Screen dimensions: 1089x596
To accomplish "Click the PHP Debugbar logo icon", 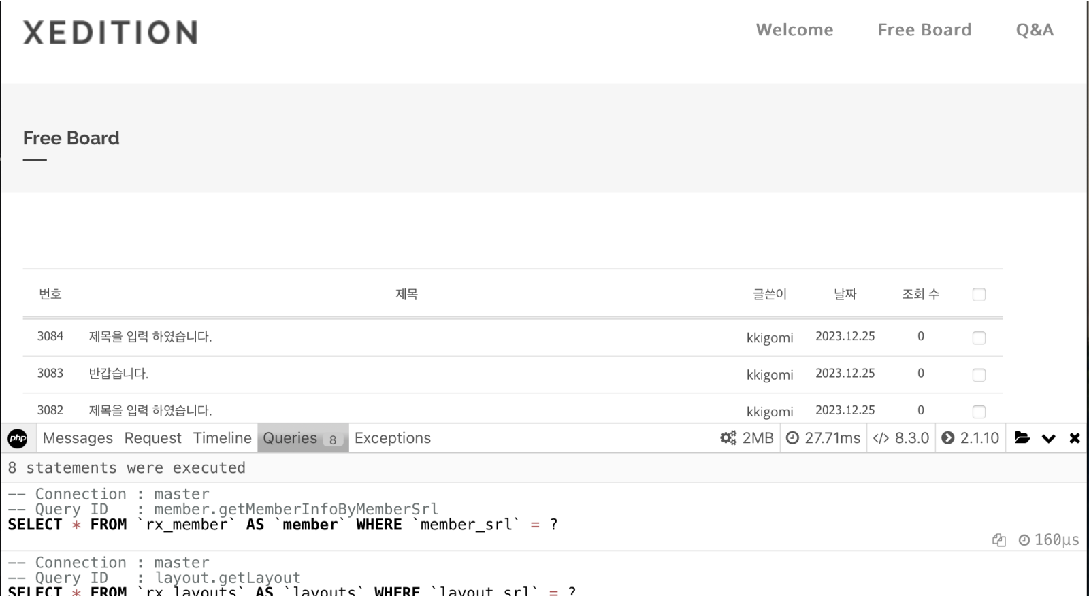I will tap(18, 438).
